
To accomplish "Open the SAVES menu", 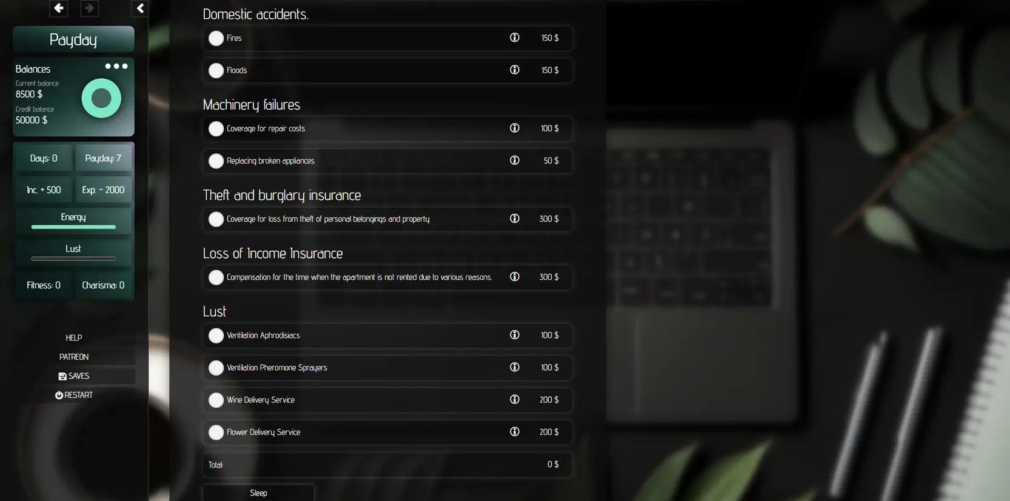I will click(74, 376).
